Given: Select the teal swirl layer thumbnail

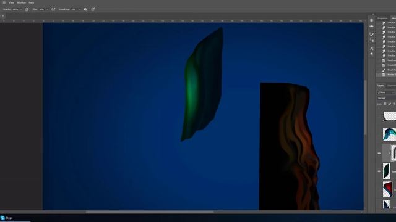Looking at the screenshot, I should click(389, 134).
